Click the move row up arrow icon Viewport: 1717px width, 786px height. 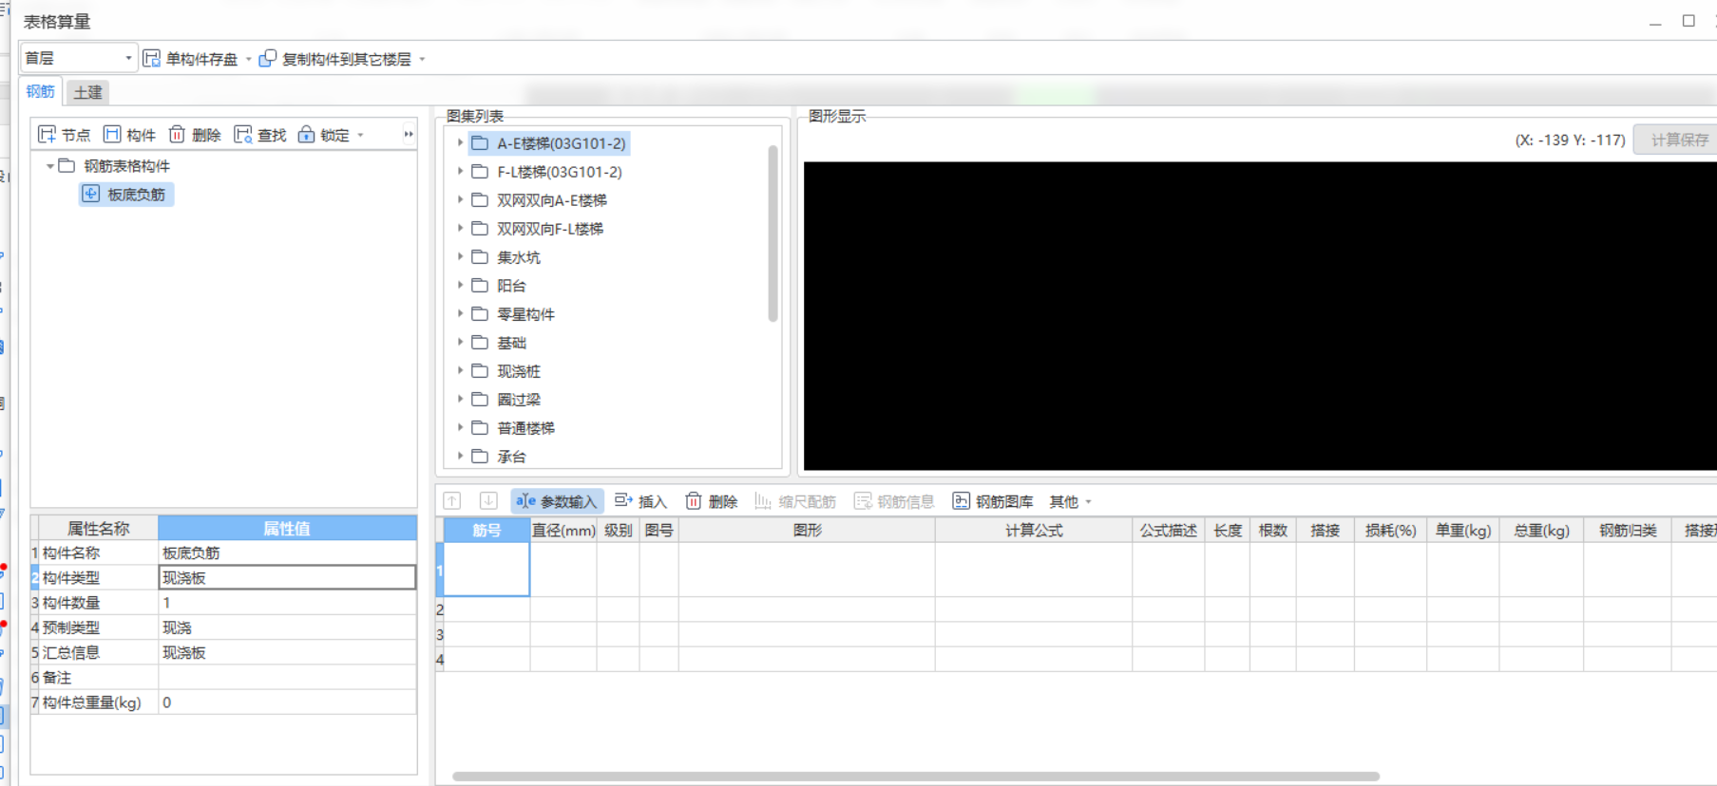tap(452, 501)
